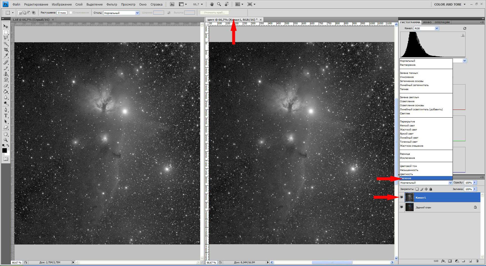Launch Adobe Bridge from the top bar
This screenshot has width=486, height=266.
[x=172, y=4]
